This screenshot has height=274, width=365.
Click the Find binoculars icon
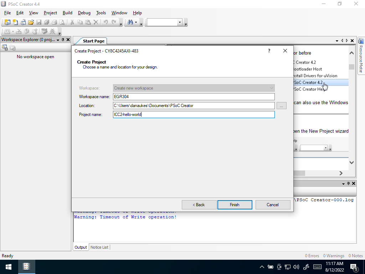click(x=130, y=22)
